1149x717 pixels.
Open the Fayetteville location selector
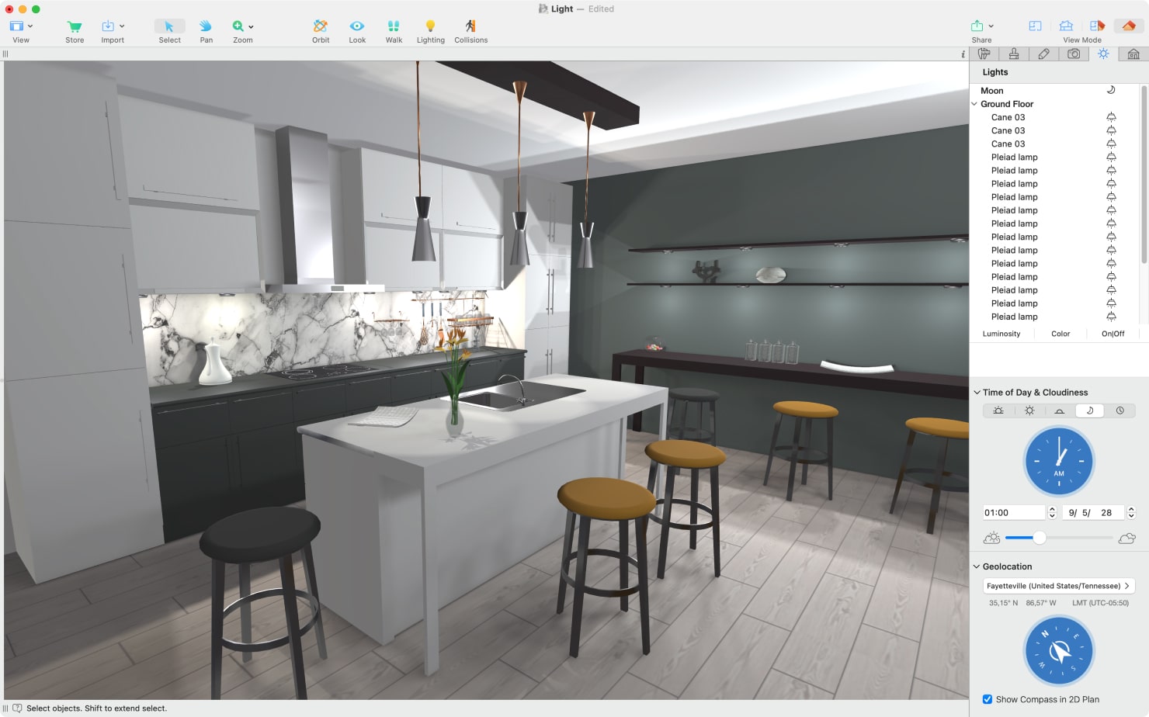[x=1059, y=586]
